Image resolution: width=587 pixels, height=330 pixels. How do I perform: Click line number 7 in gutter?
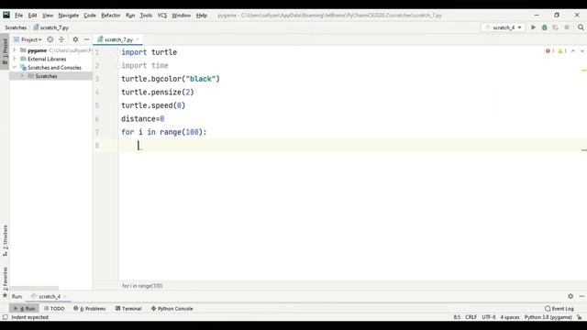tap(97, 132)
